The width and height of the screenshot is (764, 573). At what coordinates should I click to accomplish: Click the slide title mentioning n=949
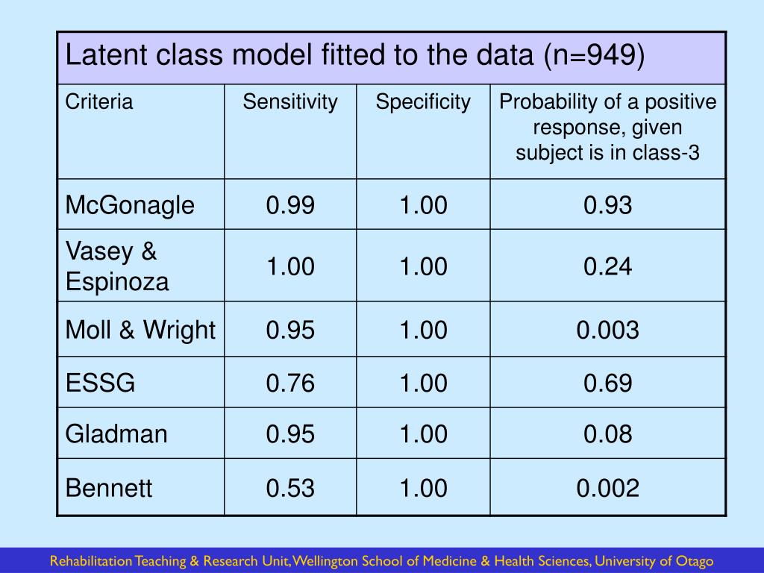click(354, 55)
